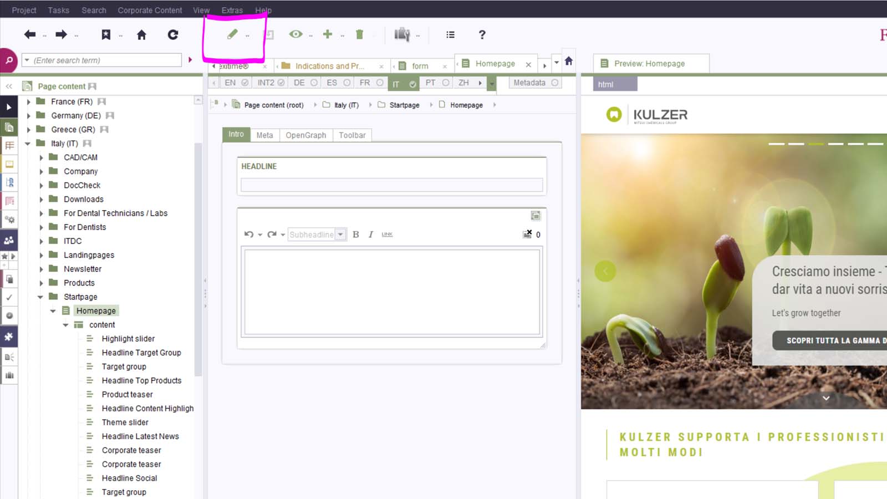Switch to the OpenGraph tab

tap(305, 135)
